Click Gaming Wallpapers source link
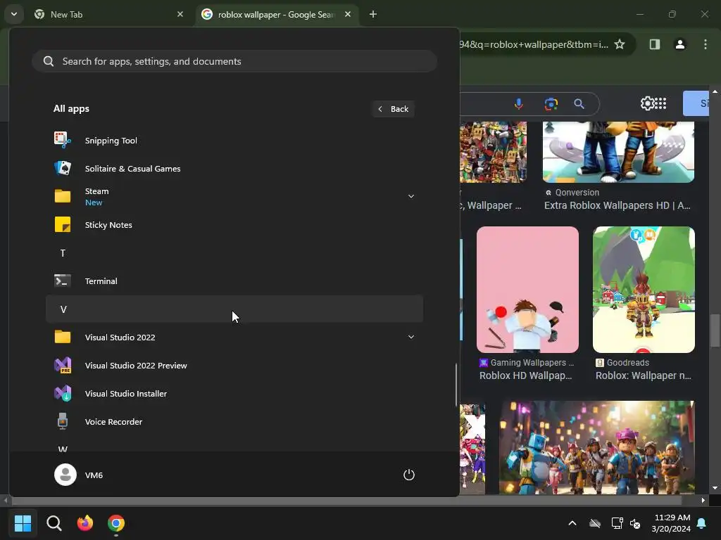 click(527, 363)
